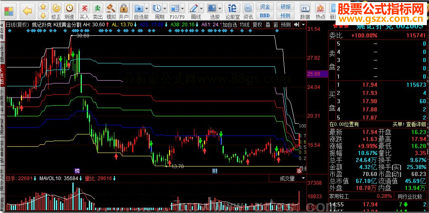This screenshot has width=429, height=213.
Task: Click the 财 marker on the timeline
Action: click(215, 171)
